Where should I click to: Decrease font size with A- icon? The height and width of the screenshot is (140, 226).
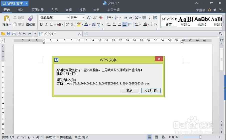tap(95, 18)
